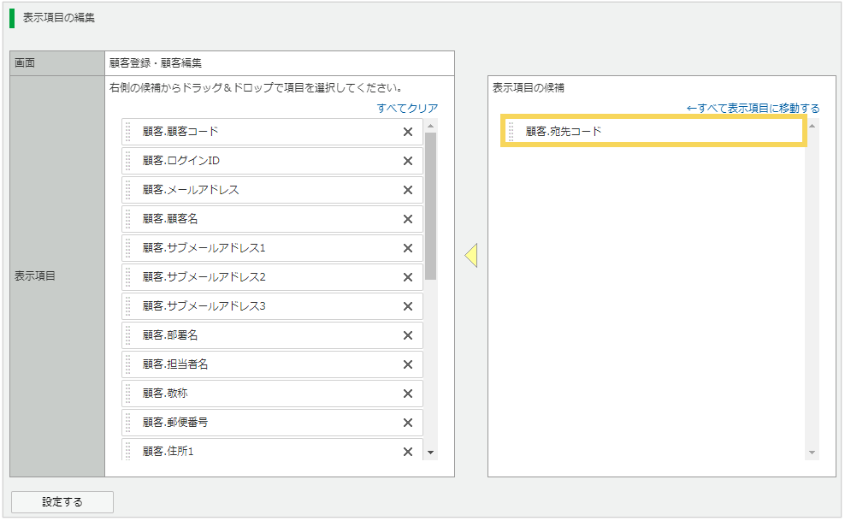
Task: Click ←すべて表示項目に移動する link
Action: [753, 109]
